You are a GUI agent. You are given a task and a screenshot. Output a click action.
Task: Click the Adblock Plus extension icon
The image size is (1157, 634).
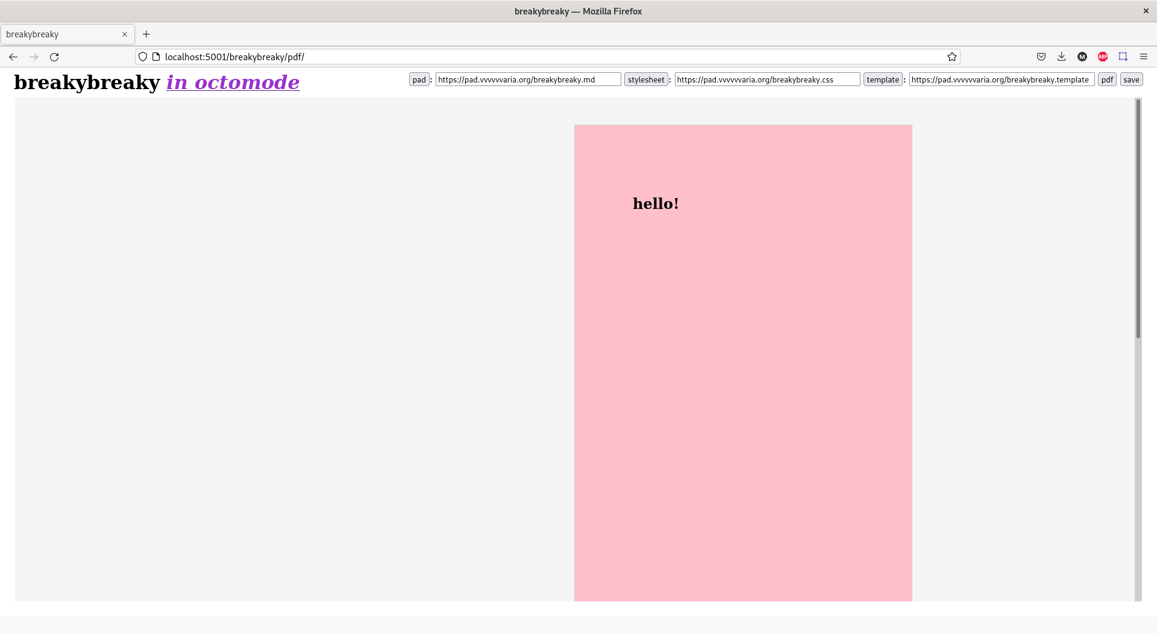[x=1103, y=57]
